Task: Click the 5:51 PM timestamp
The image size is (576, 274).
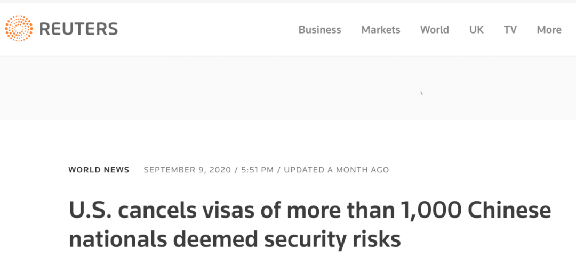Action: [258, 170]
